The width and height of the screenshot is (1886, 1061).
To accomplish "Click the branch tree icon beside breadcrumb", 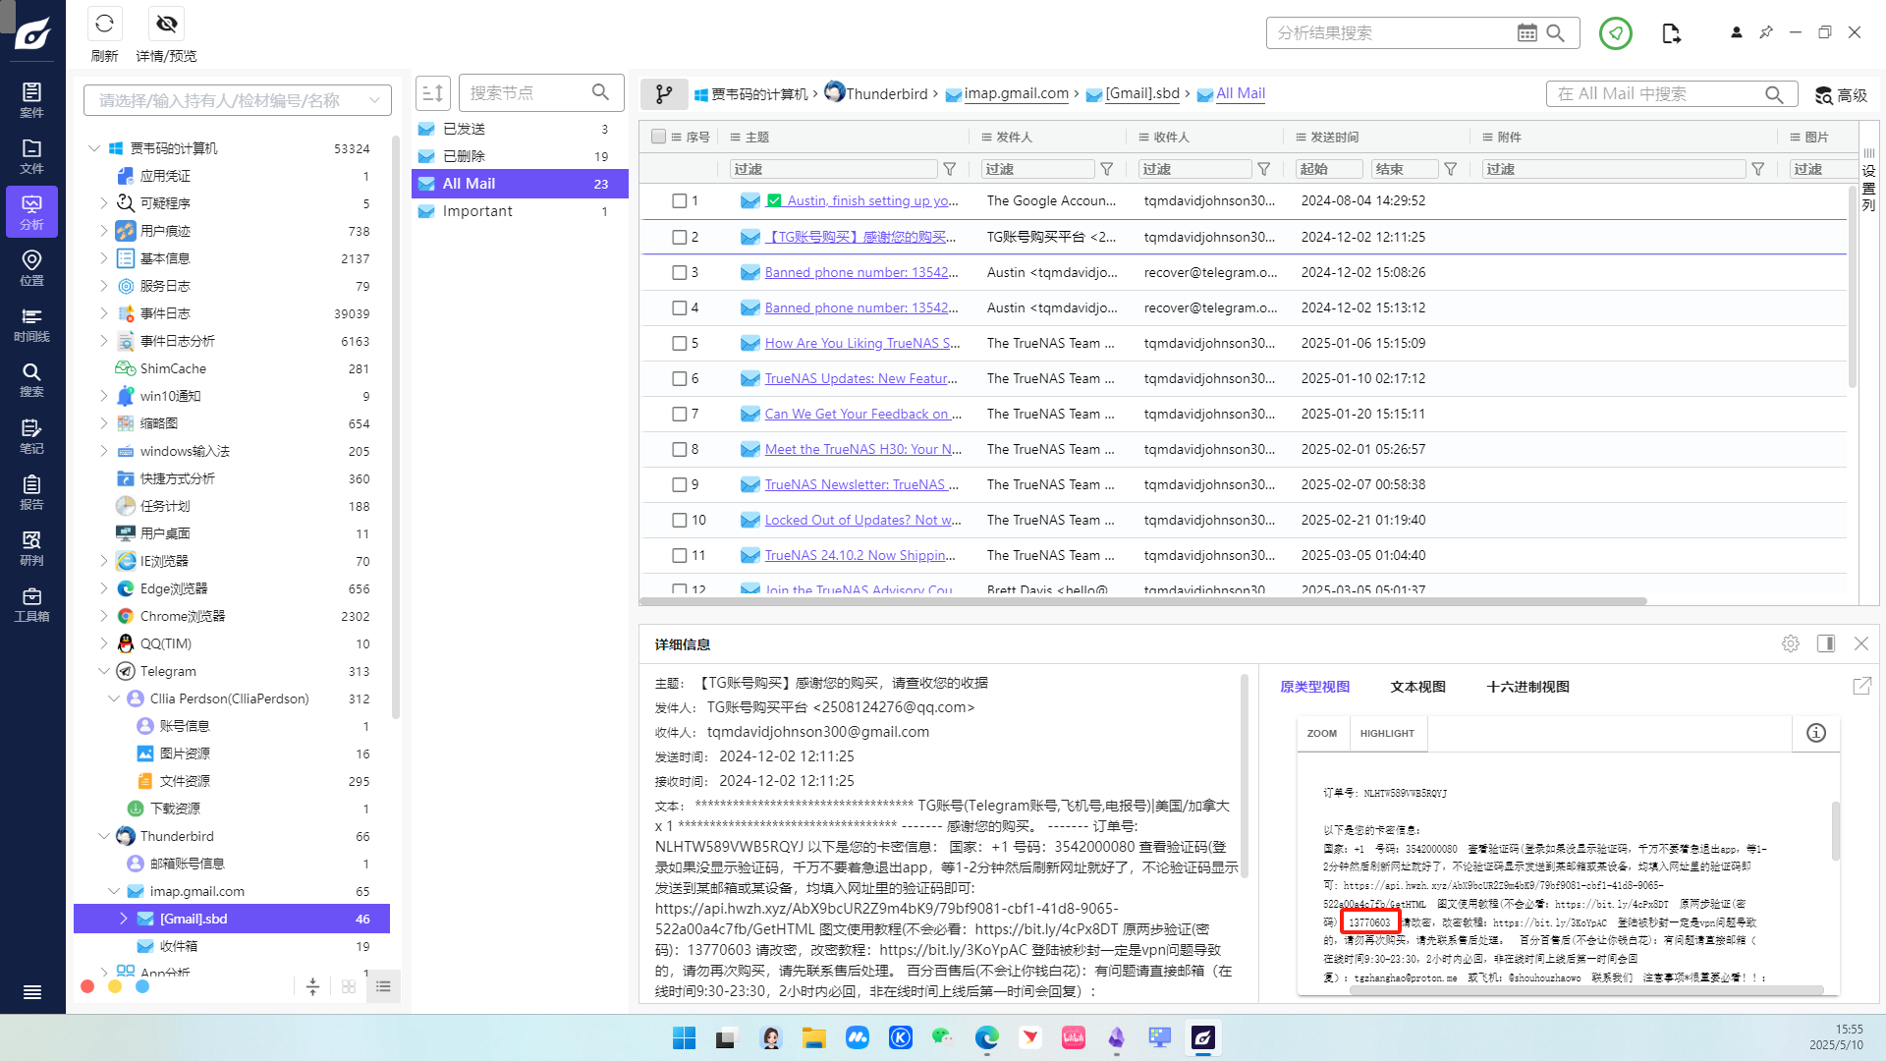I will pos(664,94).
